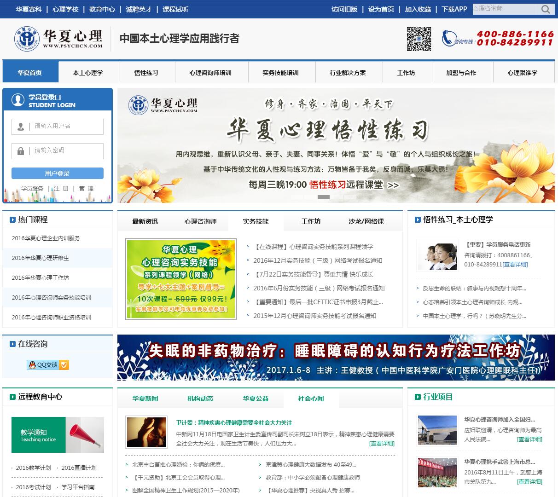Click 学员服务 link under login
558x497 pixels.
pos(32,189)
